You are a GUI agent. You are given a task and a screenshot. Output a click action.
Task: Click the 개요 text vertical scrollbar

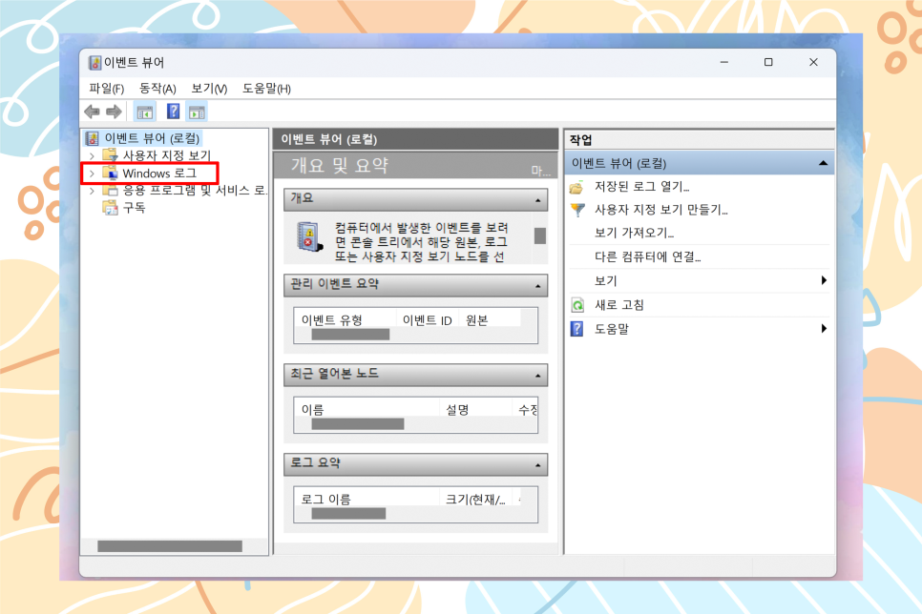tap(540, 235)
